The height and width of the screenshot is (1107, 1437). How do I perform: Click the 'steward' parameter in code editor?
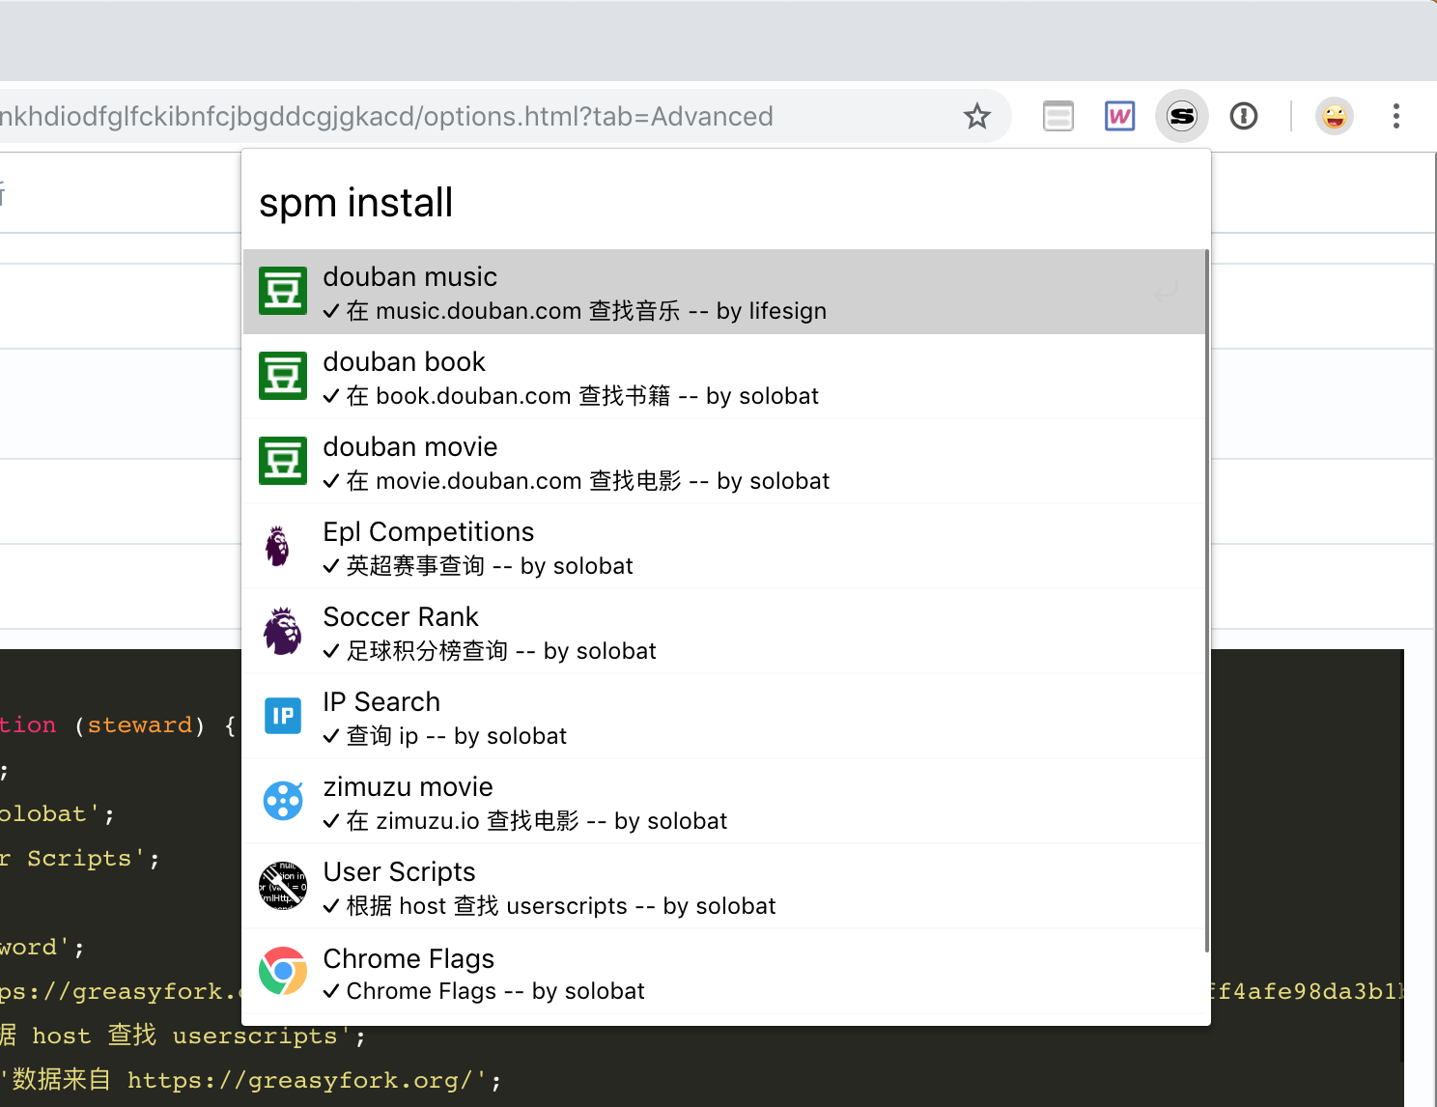[140, 725]
